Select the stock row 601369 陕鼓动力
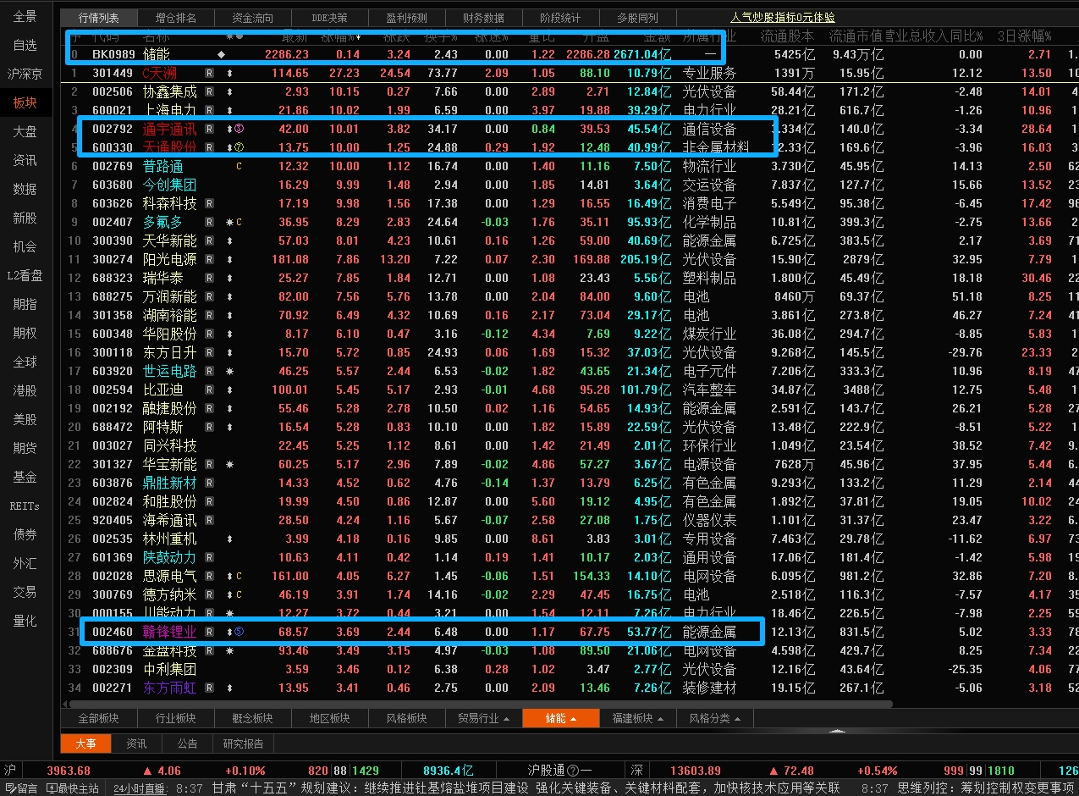Viewport: 1079px width, 796px height. [571, 557]
